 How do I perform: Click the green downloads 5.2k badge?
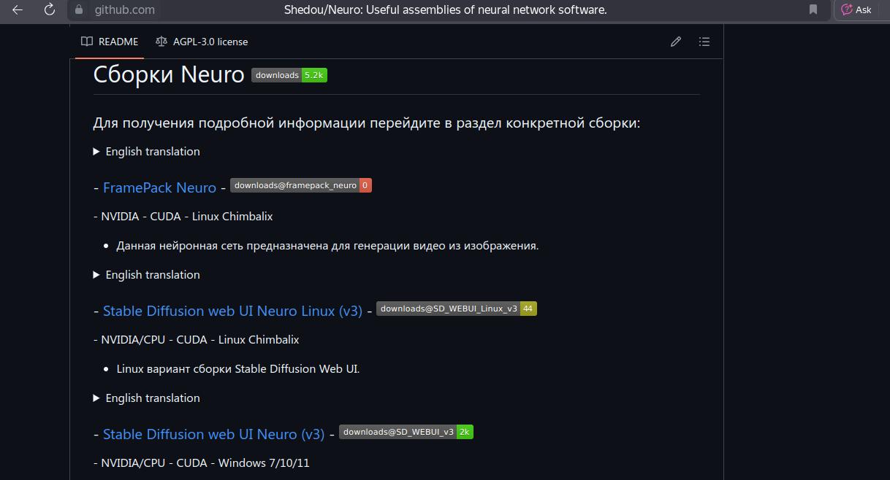click(x=289, y=75)
